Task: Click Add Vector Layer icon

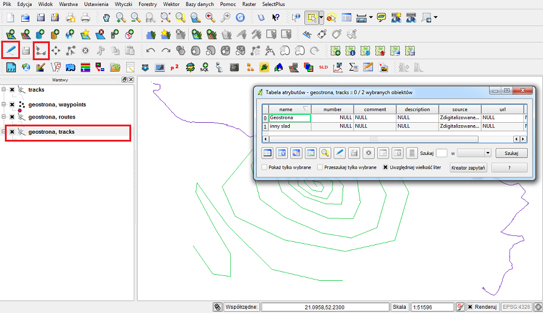Action: click(x=11, y=34)
